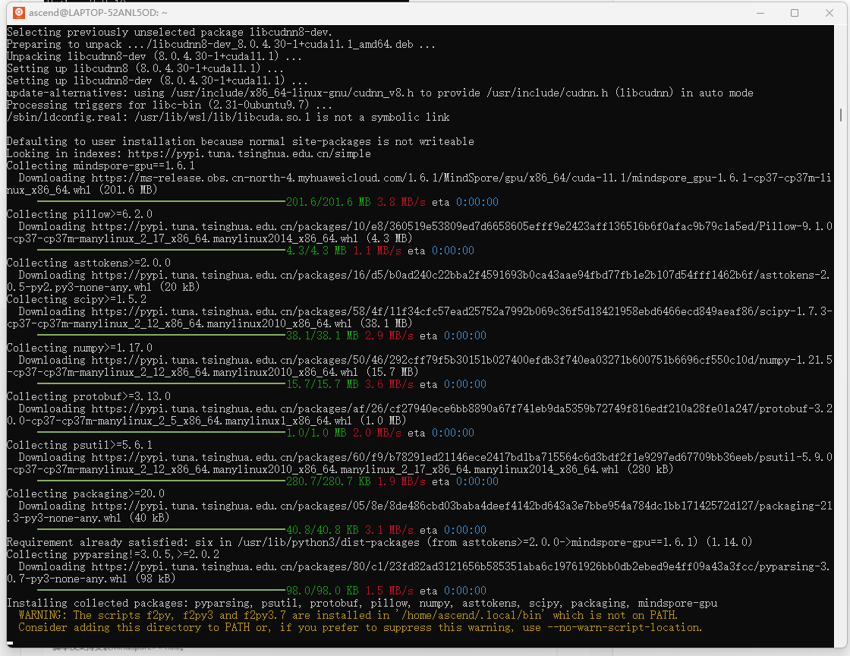This screenshot has width=850, height=656.
Task: Click the line 'Collecting psutil>=5.6.1'
Action: (x=80, y=445)
